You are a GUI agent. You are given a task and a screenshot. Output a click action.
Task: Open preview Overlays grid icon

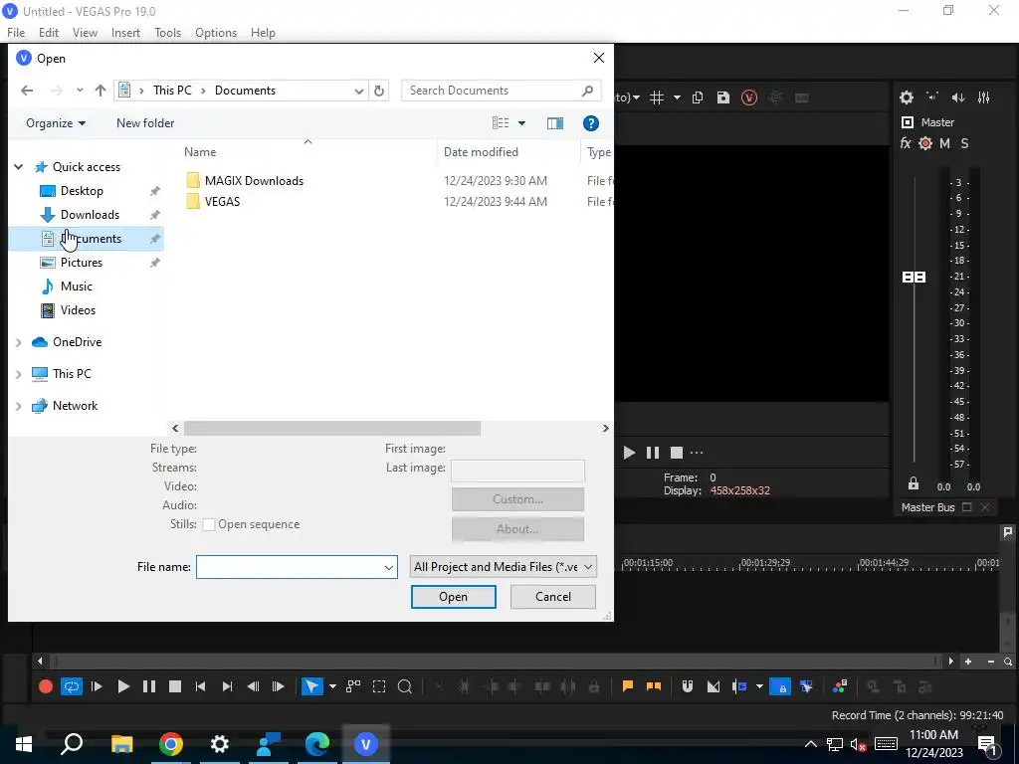pyautogui.click(x=657, y=97)
